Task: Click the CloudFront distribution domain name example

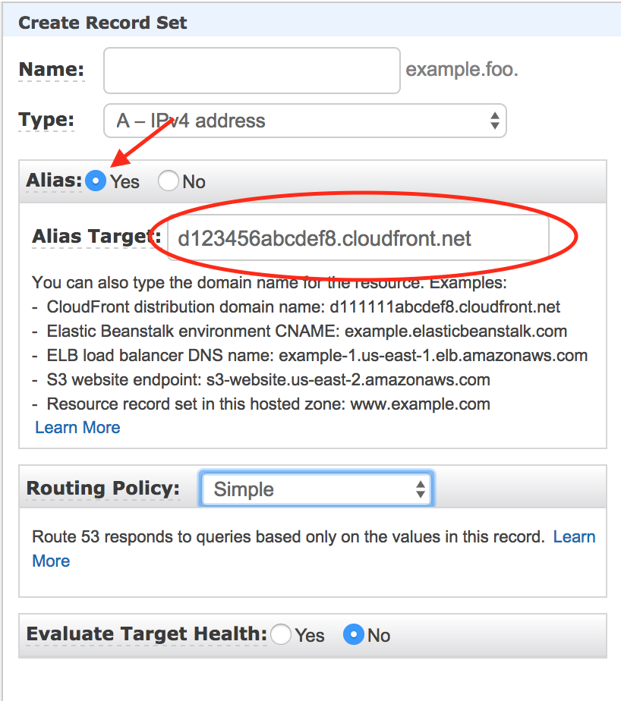Action: pyautogui.click(x=304, y=306)
